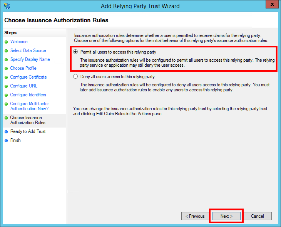This screenshot has height=227, width=281.
Task: Click blue bullet beside Ready to Add Trust
Action: point(6,132)
